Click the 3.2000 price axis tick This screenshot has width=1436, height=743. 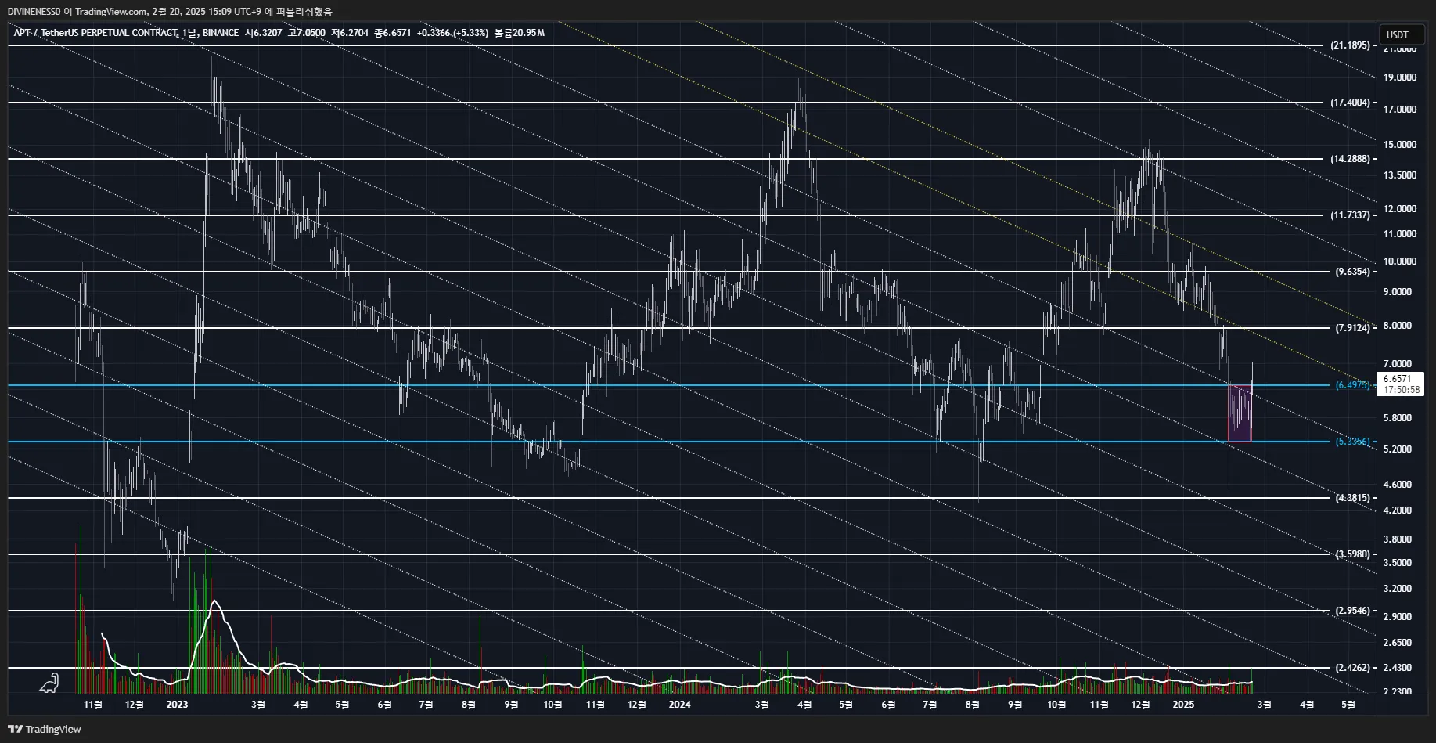1398,589
